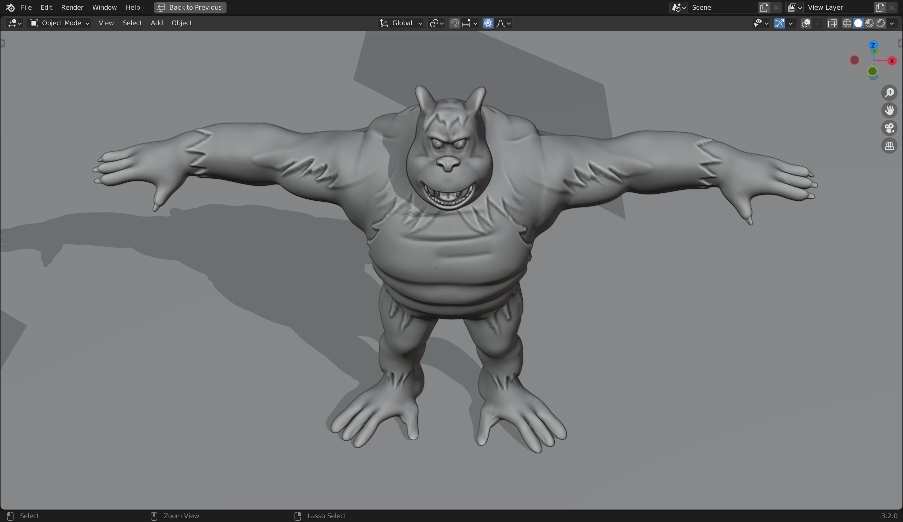Click the Move view hand icon
903x522 pixels.
tap(889, 110)
